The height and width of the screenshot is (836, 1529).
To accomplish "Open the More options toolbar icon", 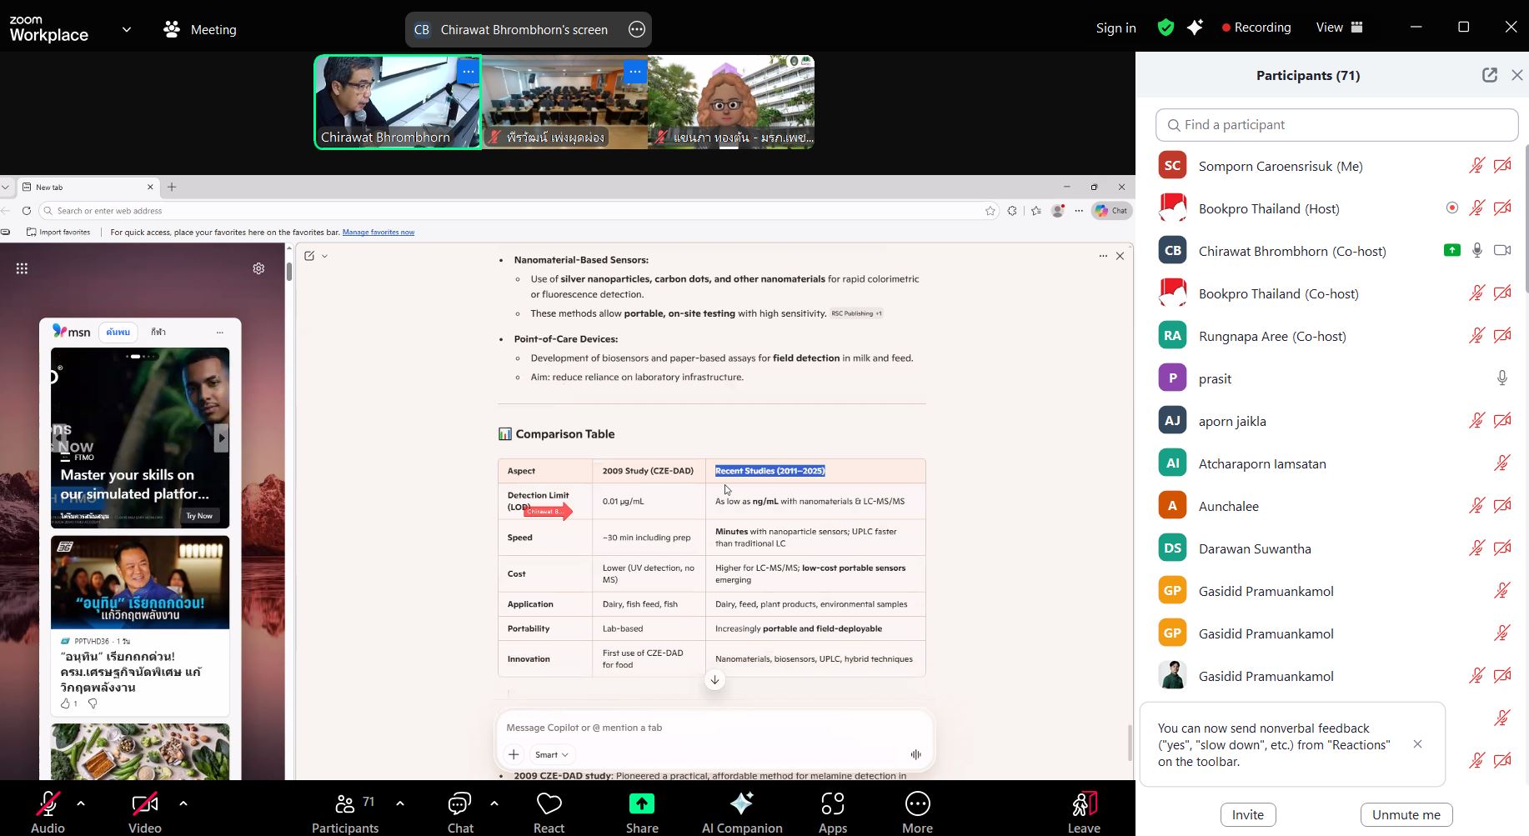I will tap(917, 805).
